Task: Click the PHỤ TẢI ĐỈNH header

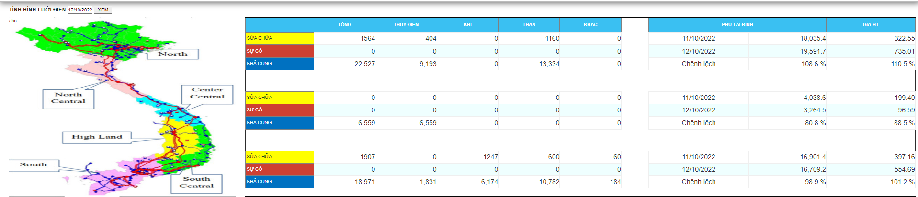Action: [x=737, y=25]
